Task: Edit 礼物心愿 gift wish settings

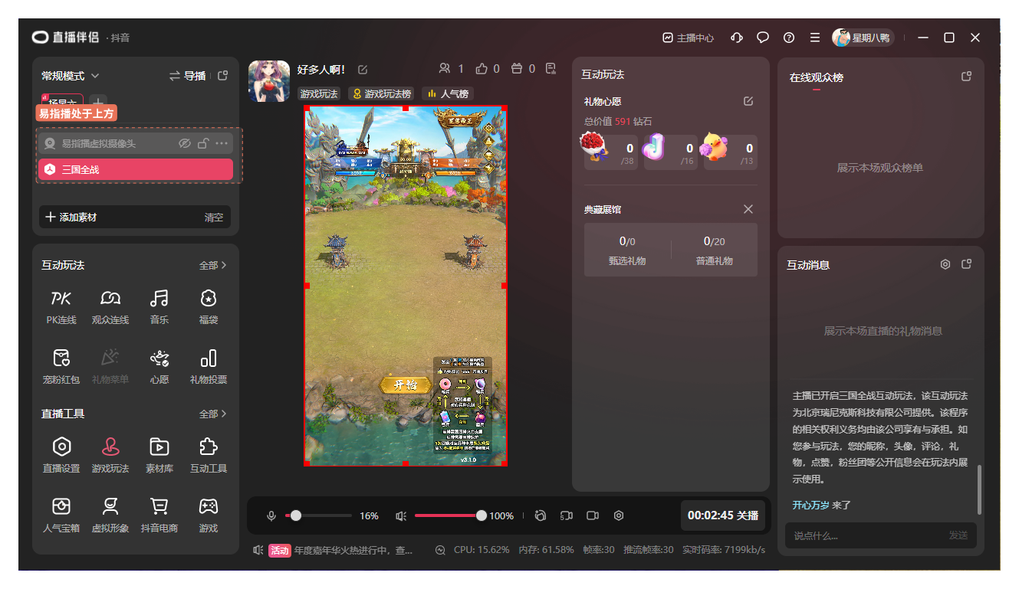Action: click(x=748, y=101)
